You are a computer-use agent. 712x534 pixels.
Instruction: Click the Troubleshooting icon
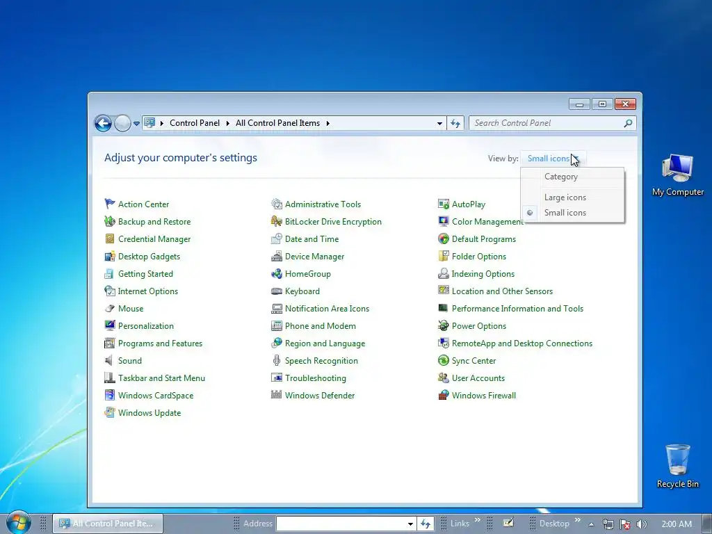tap(276, 378)
